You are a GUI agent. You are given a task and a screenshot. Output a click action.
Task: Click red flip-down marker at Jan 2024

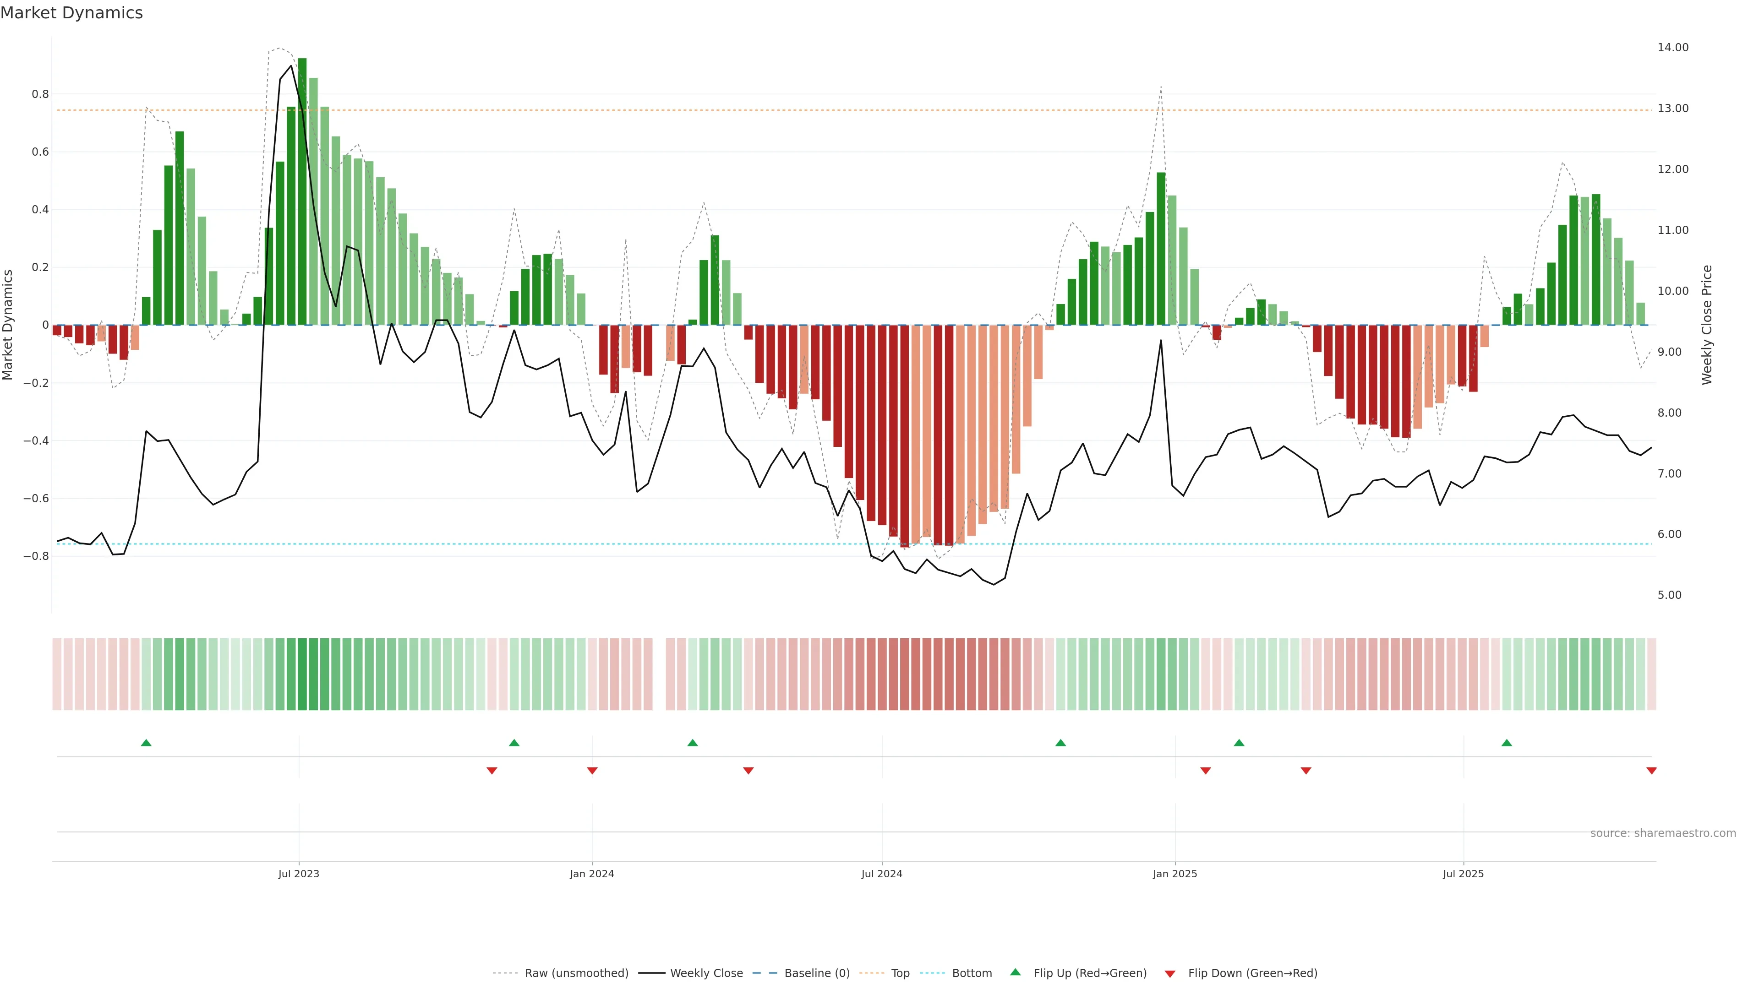(592, 771)
